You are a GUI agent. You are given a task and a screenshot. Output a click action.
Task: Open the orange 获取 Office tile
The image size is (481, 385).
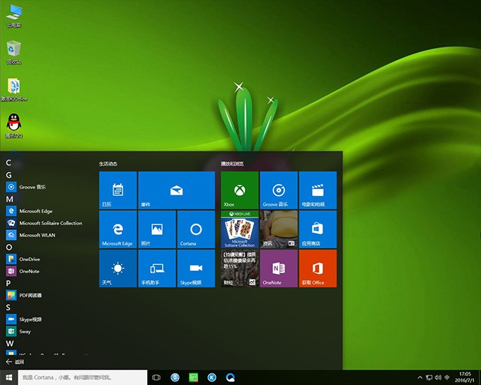318,268
